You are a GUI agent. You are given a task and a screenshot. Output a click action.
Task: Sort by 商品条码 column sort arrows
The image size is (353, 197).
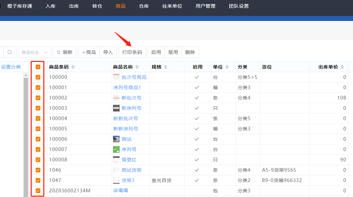[73, 67]
